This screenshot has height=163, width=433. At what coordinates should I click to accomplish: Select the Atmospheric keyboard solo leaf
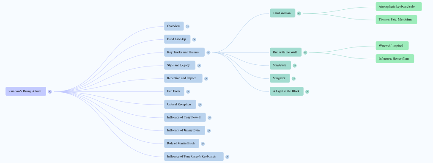click(399, 7)
